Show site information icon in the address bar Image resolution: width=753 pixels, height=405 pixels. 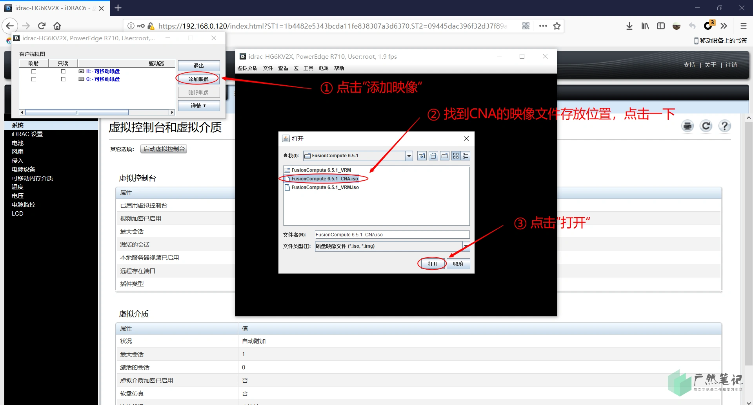tap(131, 26)
